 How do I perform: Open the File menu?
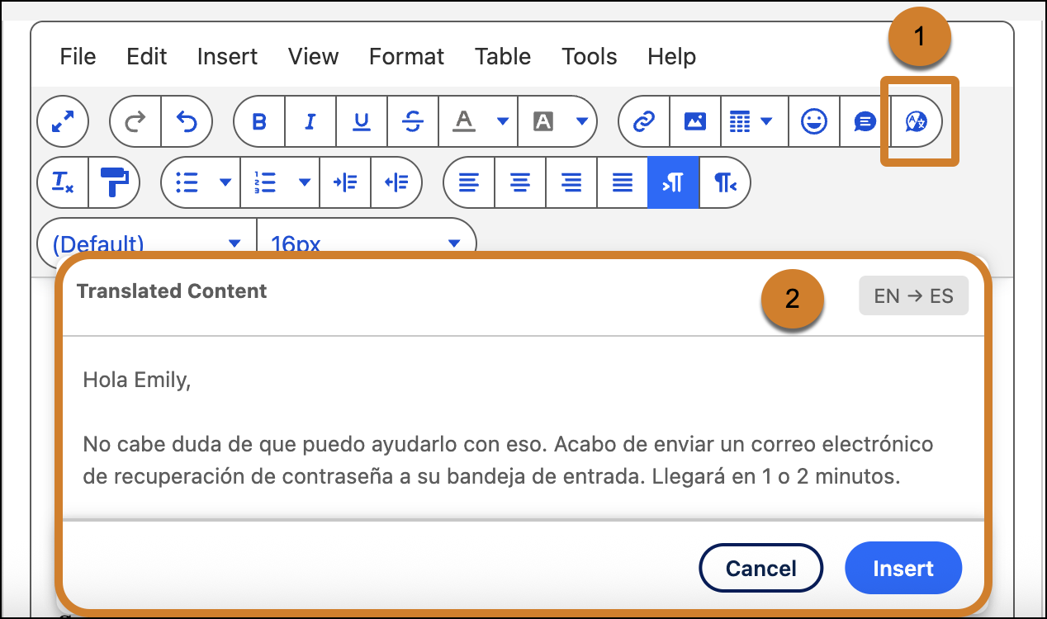[x=78, y=56]
